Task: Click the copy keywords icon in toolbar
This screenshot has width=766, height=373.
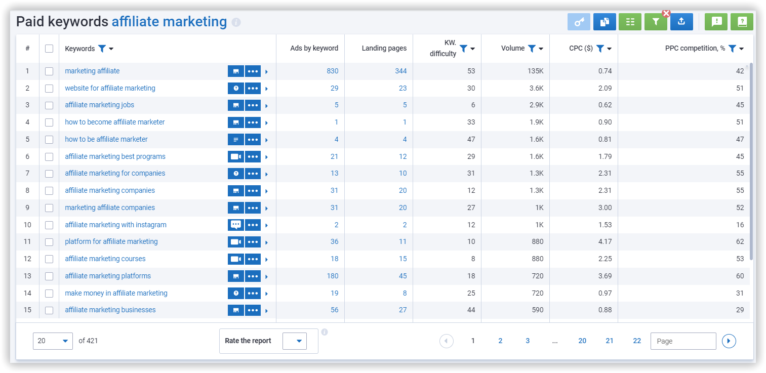Action: pyautogui.click(x=604, y=22)
